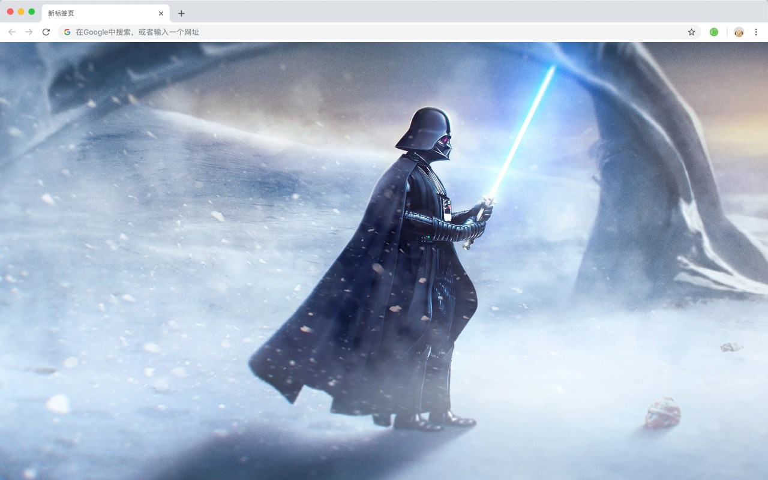Open a new tab with plus button

click(x=181, y=13)
